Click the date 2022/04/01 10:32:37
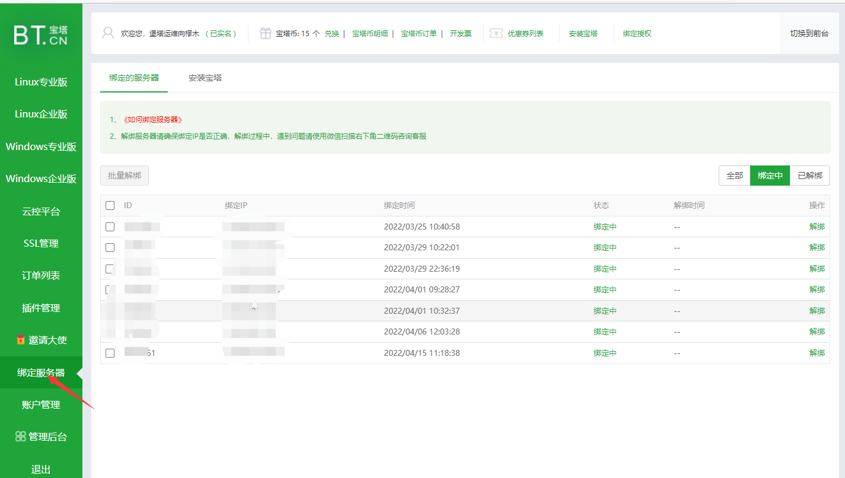Screen dimensions: 845x478 [422, 311]
